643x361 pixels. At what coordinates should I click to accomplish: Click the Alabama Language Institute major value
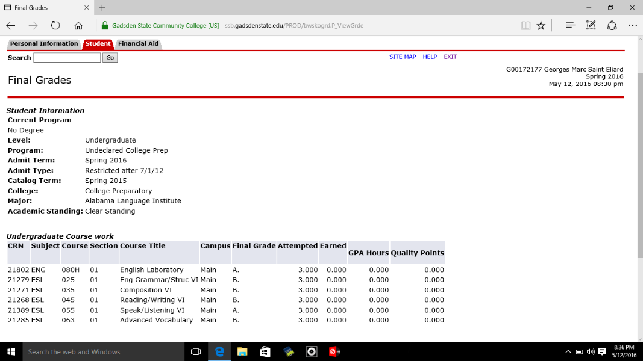[133, 201]
